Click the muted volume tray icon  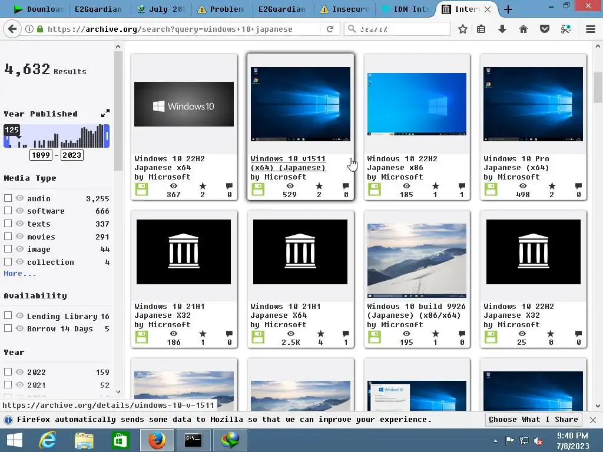538,441
